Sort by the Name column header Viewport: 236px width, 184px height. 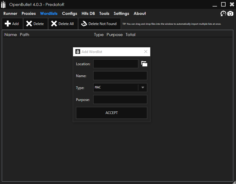(10, 35)
